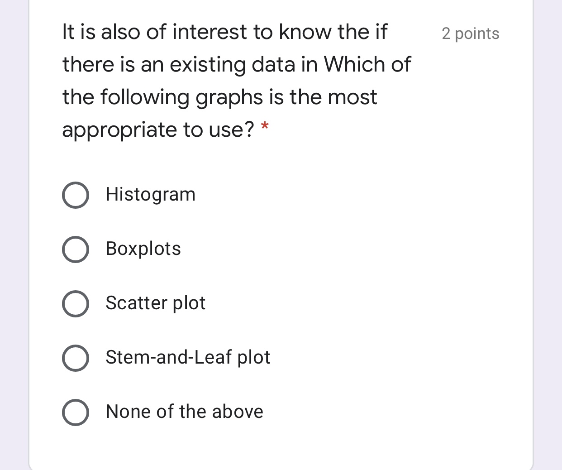Select the None of the above radio button

76,412
